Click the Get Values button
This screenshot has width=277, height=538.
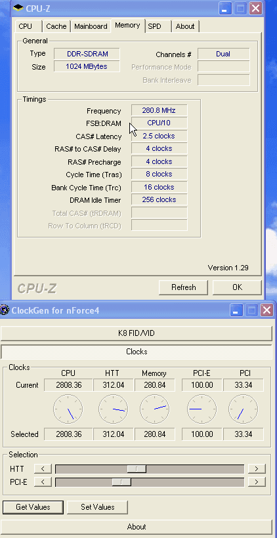pos(33,507)
